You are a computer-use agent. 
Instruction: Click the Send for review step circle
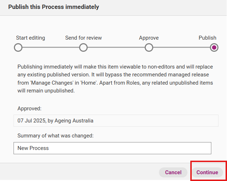[83, 47]
